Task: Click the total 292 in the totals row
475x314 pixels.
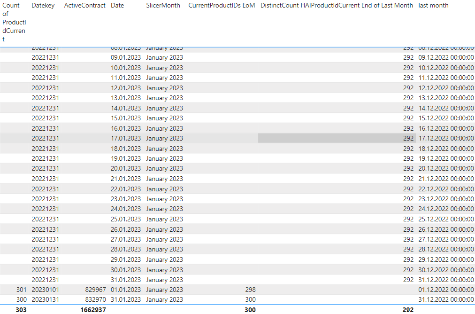Action: coord(408,310)
